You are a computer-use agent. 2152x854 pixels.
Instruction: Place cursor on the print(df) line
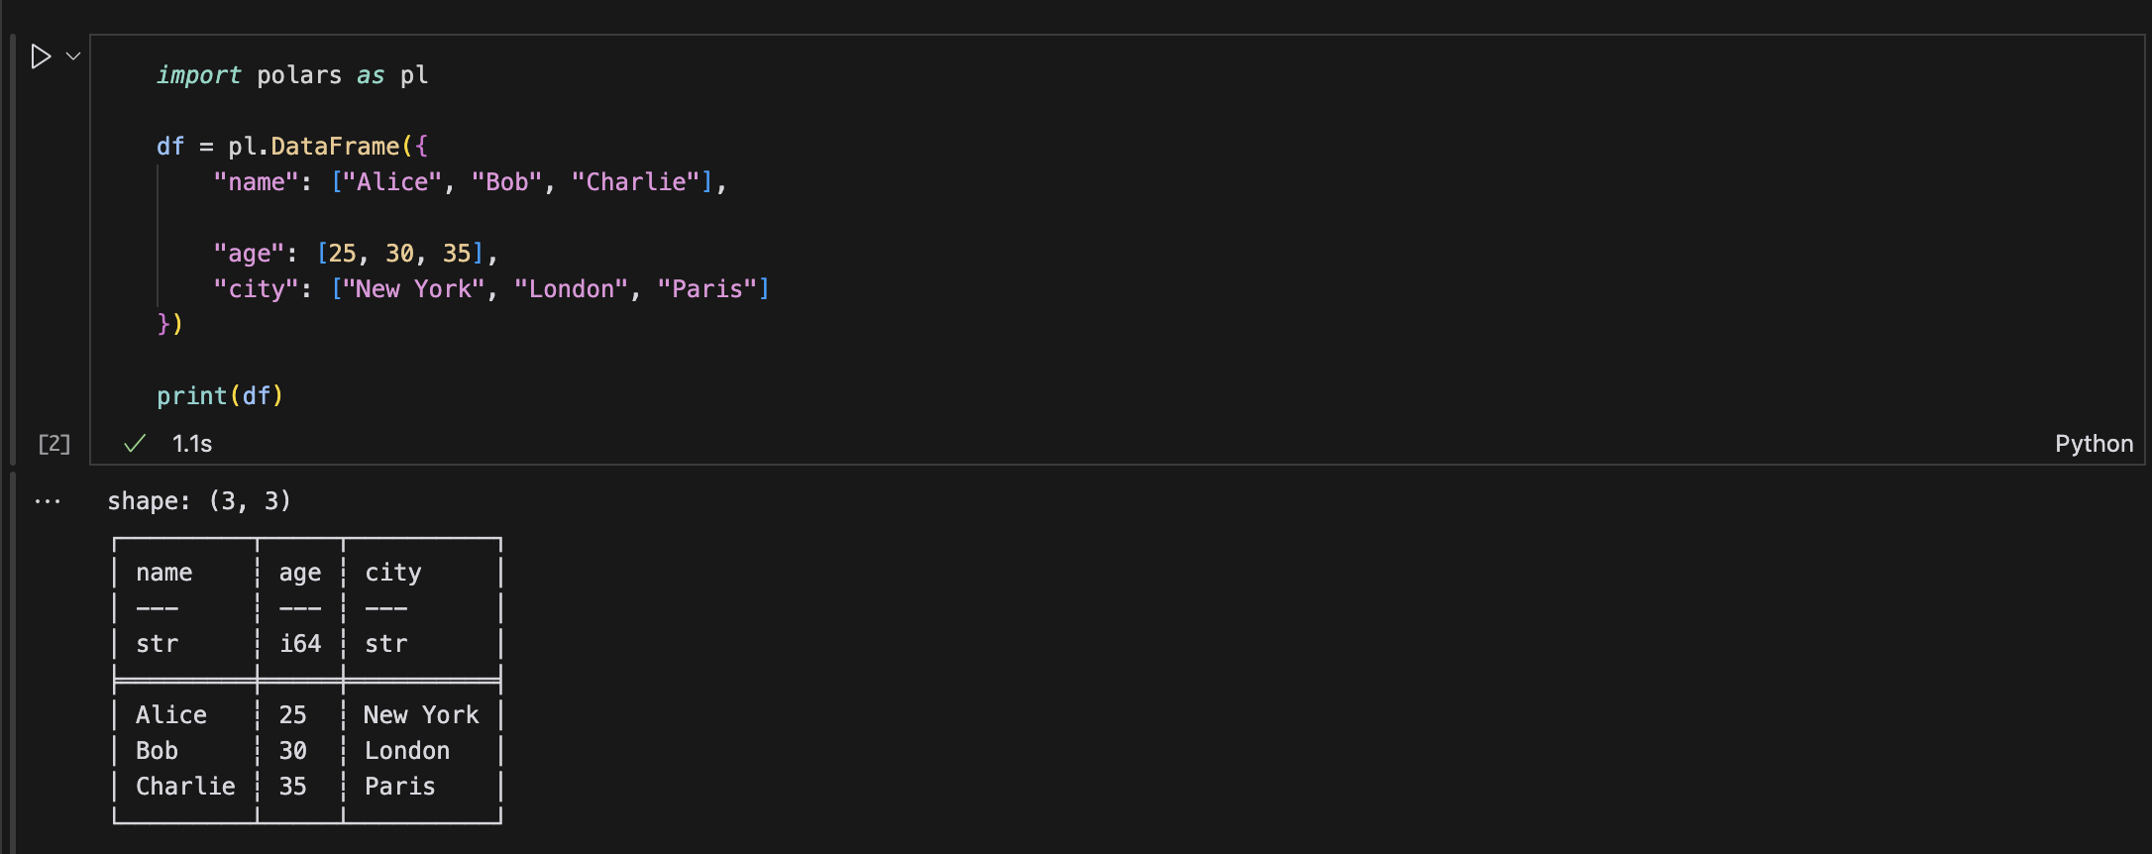click(220, 394)
